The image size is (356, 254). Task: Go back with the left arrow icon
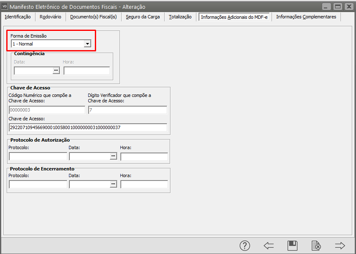click(x=269, y=245)
